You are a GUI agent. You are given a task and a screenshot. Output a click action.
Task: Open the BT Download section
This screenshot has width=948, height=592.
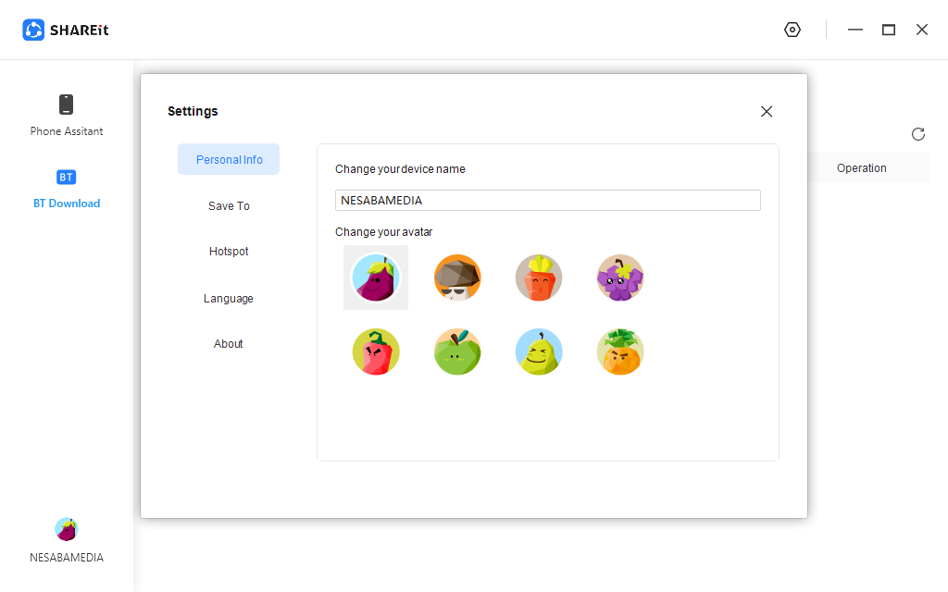67,188
